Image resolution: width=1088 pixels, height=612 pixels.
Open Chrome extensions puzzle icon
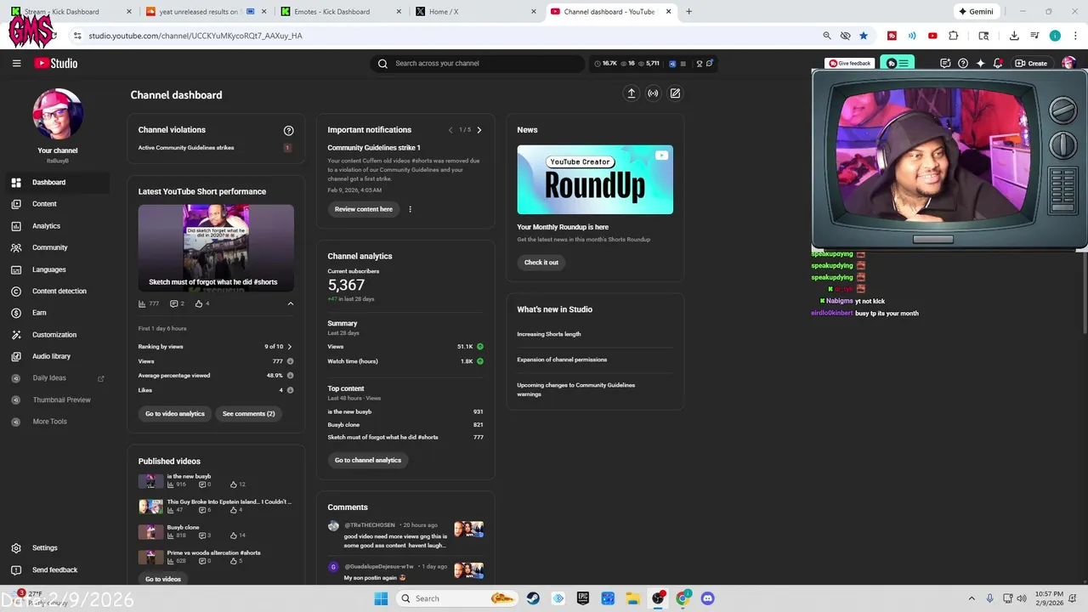point(953,36)
